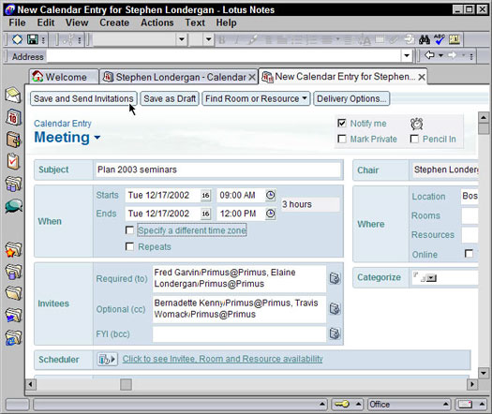Open date picker for Starts date
This screenshot has width=492, height=414.
pyautogui.click(x=205, y=196)
